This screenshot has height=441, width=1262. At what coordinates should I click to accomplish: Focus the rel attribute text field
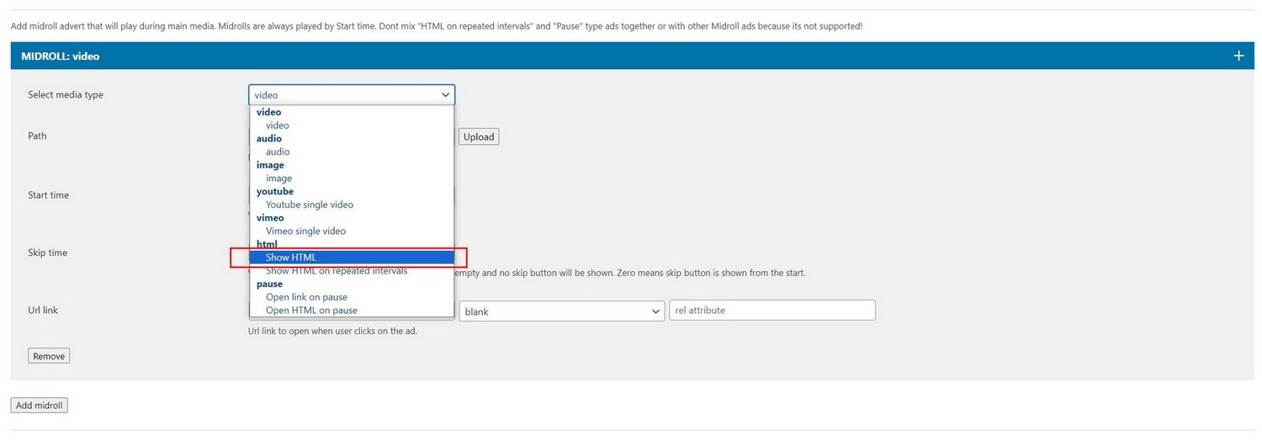(x=772, y=311)
